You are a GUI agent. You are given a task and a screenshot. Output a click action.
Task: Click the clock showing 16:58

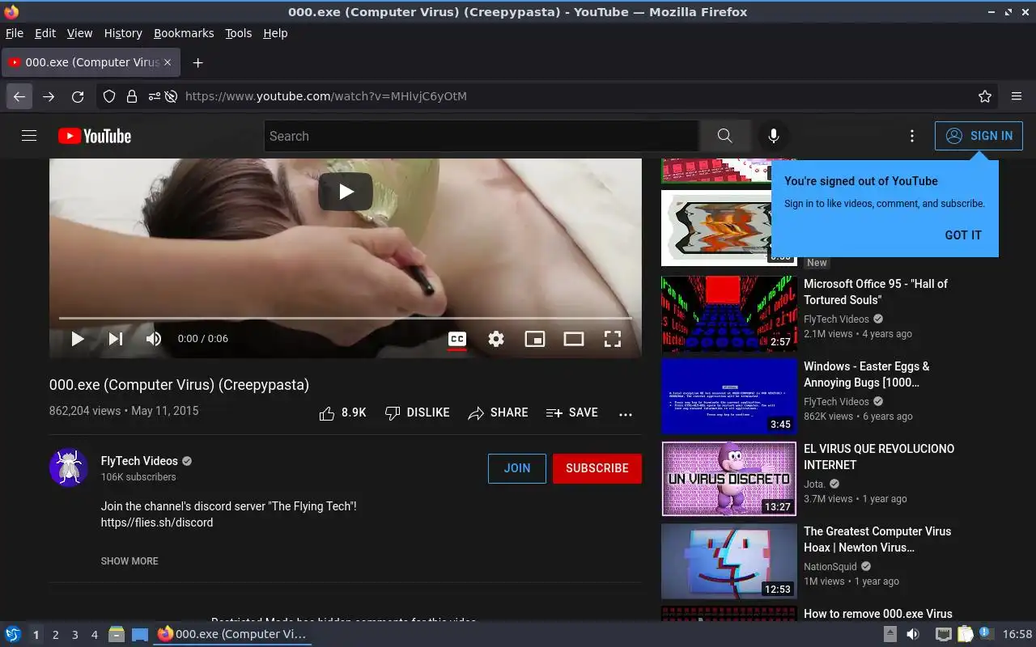tap(1017, 634)
